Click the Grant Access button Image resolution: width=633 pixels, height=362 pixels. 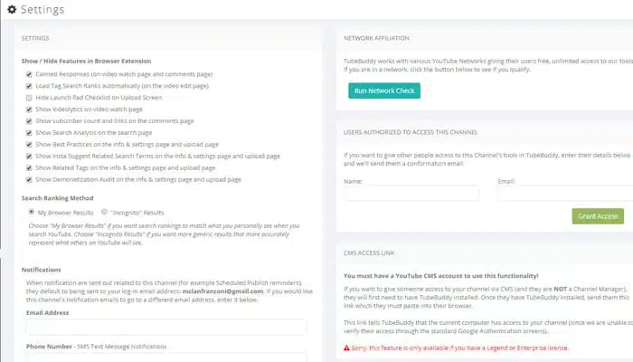(598, 216)
